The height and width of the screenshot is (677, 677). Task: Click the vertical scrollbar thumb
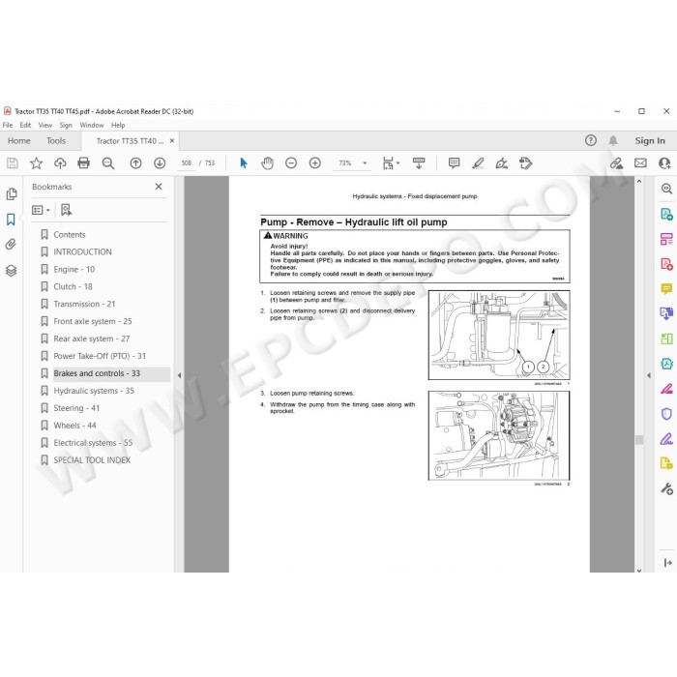[x=639, y=439]
